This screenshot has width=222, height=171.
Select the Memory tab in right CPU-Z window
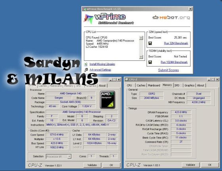pyautogui.click(x=167, y=85)
